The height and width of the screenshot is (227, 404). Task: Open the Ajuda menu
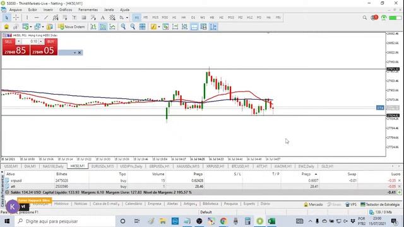coord(125,9)
